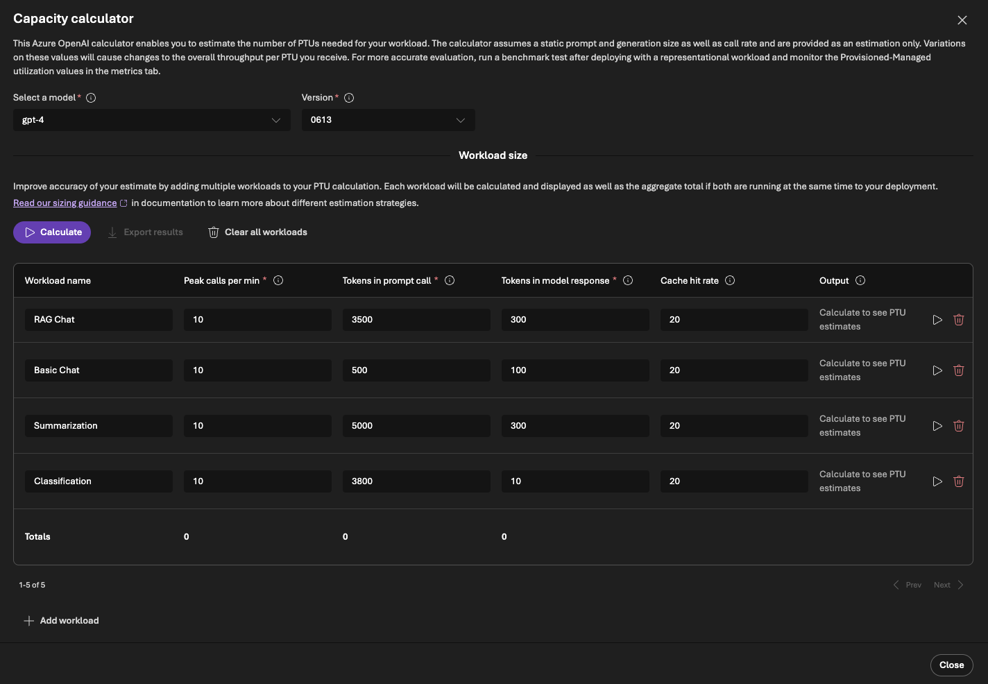The height and width of the screenshot is (684, 988).
Task: Expand the 0613 version dropdown
Action: 389,120
